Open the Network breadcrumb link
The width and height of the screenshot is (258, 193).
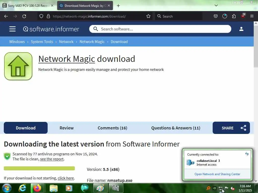point(66,42)
